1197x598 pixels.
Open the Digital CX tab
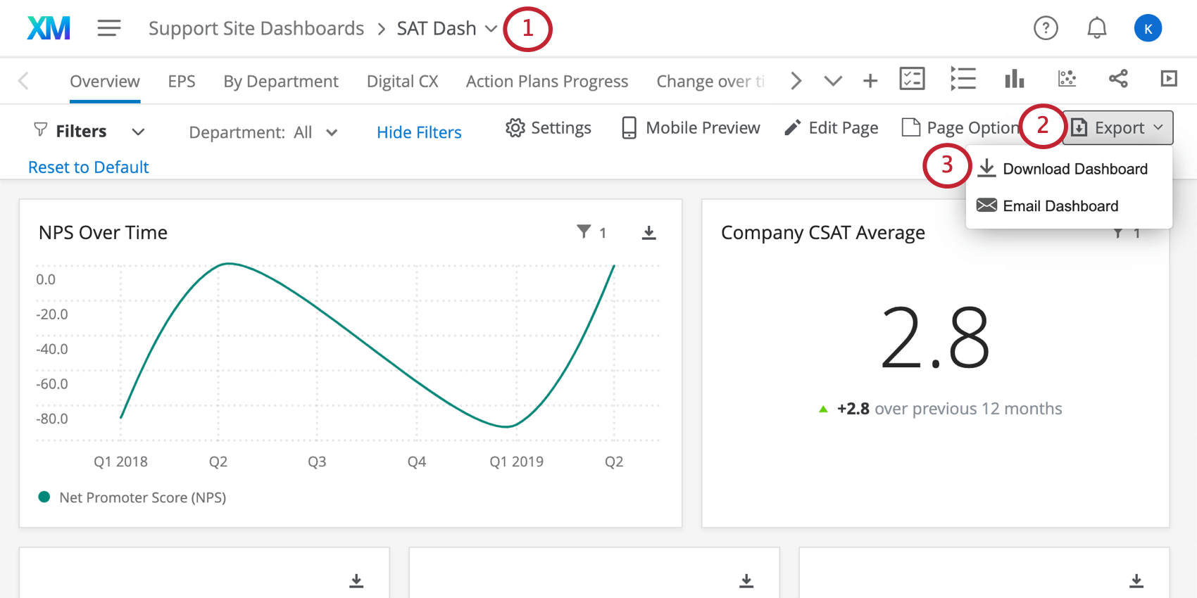pyautogui.click(x=403, y=81)
